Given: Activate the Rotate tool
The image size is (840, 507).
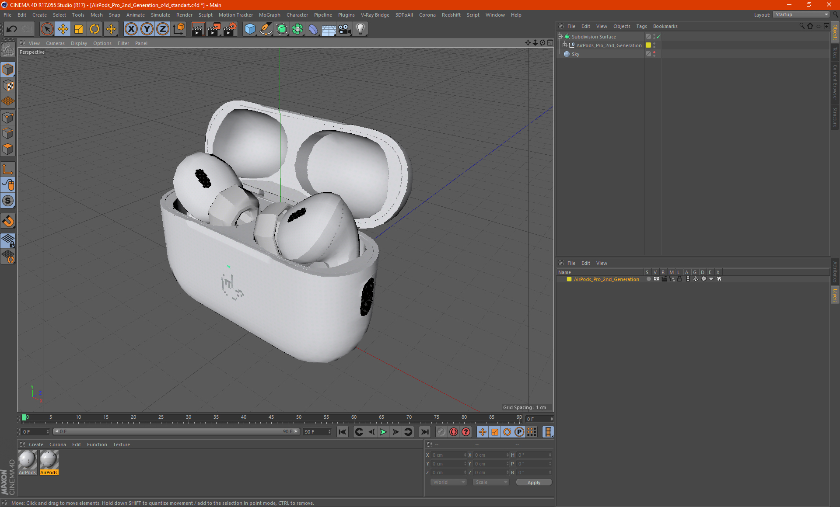Looking at the screenshot, I should coord(94,29).
